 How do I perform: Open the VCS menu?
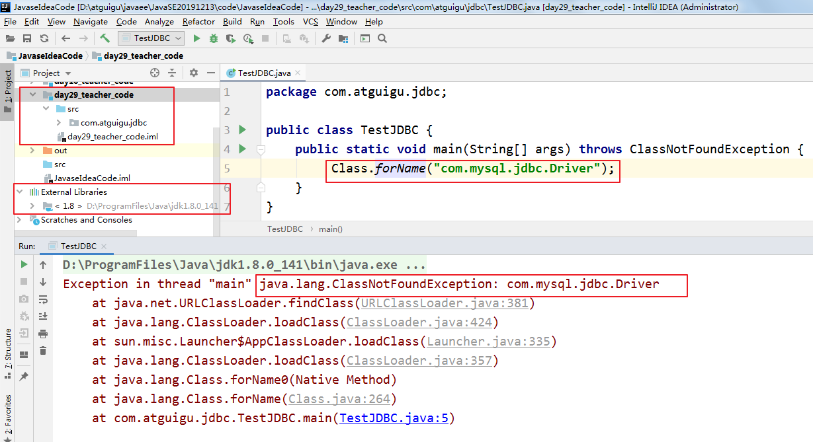(310, 22)
